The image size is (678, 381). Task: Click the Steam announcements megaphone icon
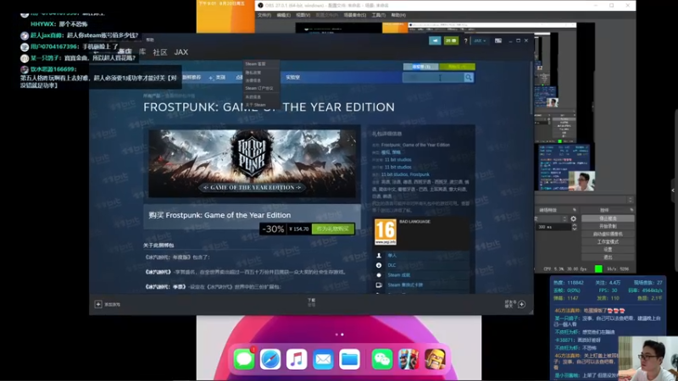(x=435, y=41)
